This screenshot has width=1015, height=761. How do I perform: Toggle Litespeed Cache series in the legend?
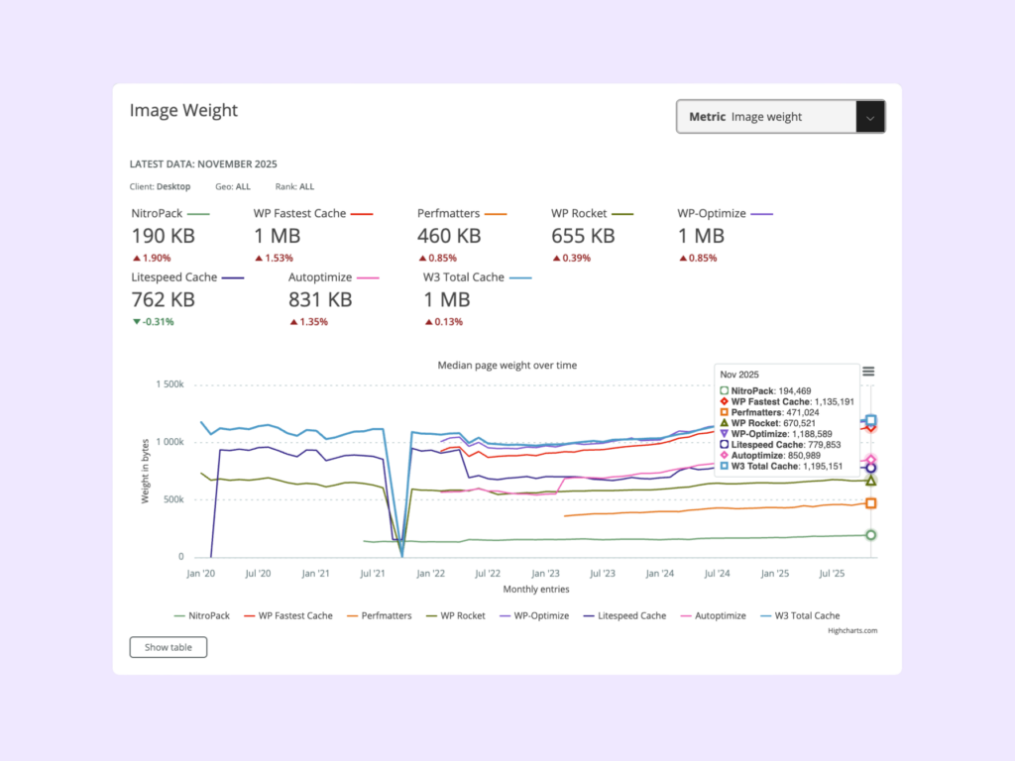pos(624,616)
